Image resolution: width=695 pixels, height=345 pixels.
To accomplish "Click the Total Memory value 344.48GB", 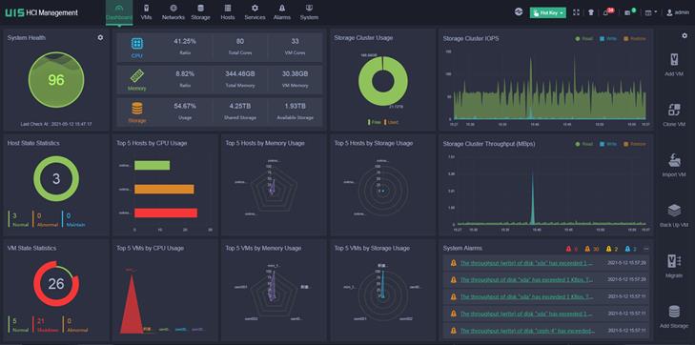I will (240, 73).
